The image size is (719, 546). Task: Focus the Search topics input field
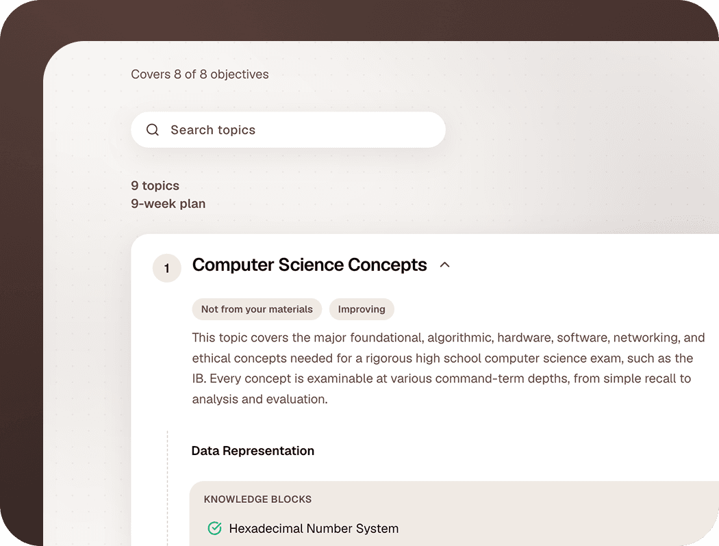point(288,129)
